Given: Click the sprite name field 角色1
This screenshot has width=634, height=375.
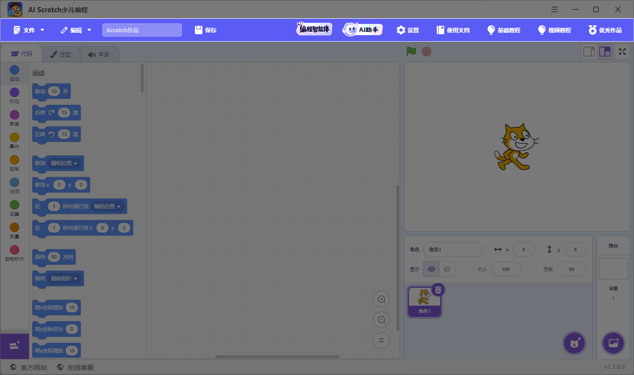Looking at the screenshot, I should 453,249.
